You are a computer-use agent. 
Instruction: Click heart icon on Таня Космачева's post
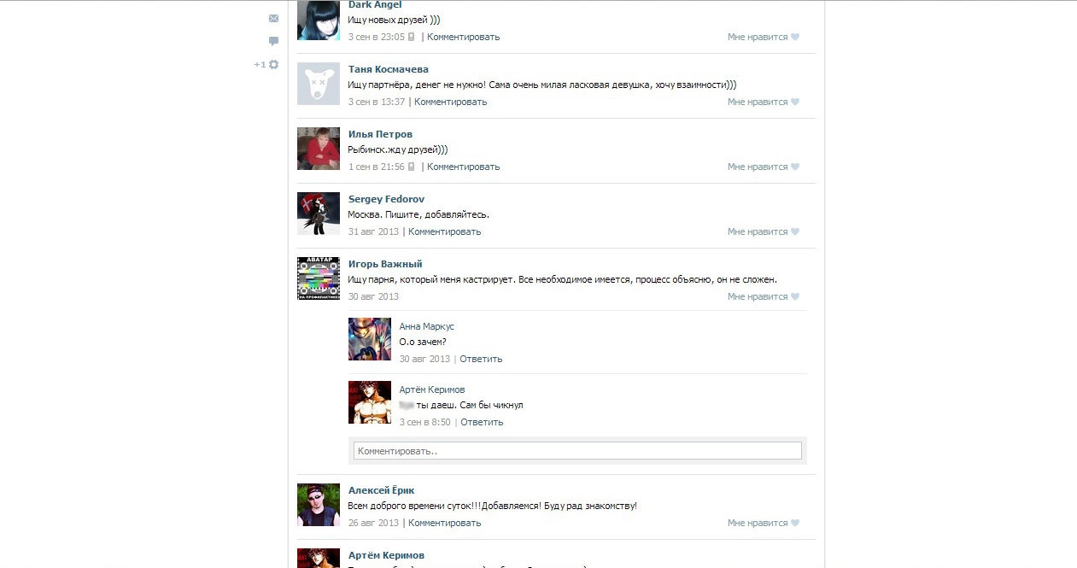(x=795, y=102)
